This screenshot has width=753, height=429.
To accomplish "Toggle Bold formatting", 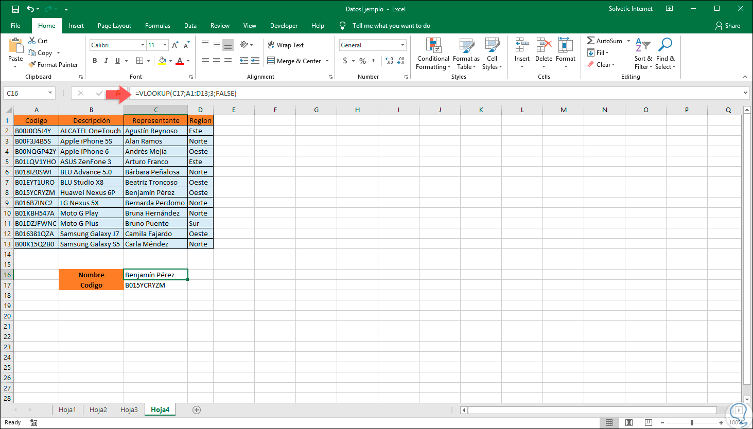I will pyautogui.click(x=95, y=61).
